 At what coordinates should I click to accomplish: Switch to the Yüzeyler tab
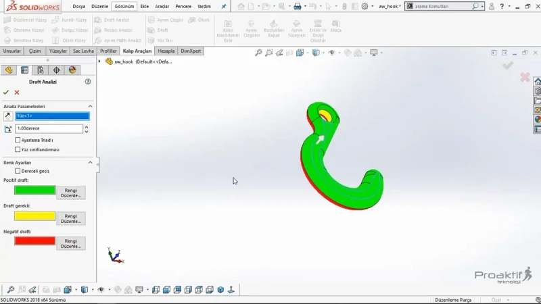click(57, 51)
